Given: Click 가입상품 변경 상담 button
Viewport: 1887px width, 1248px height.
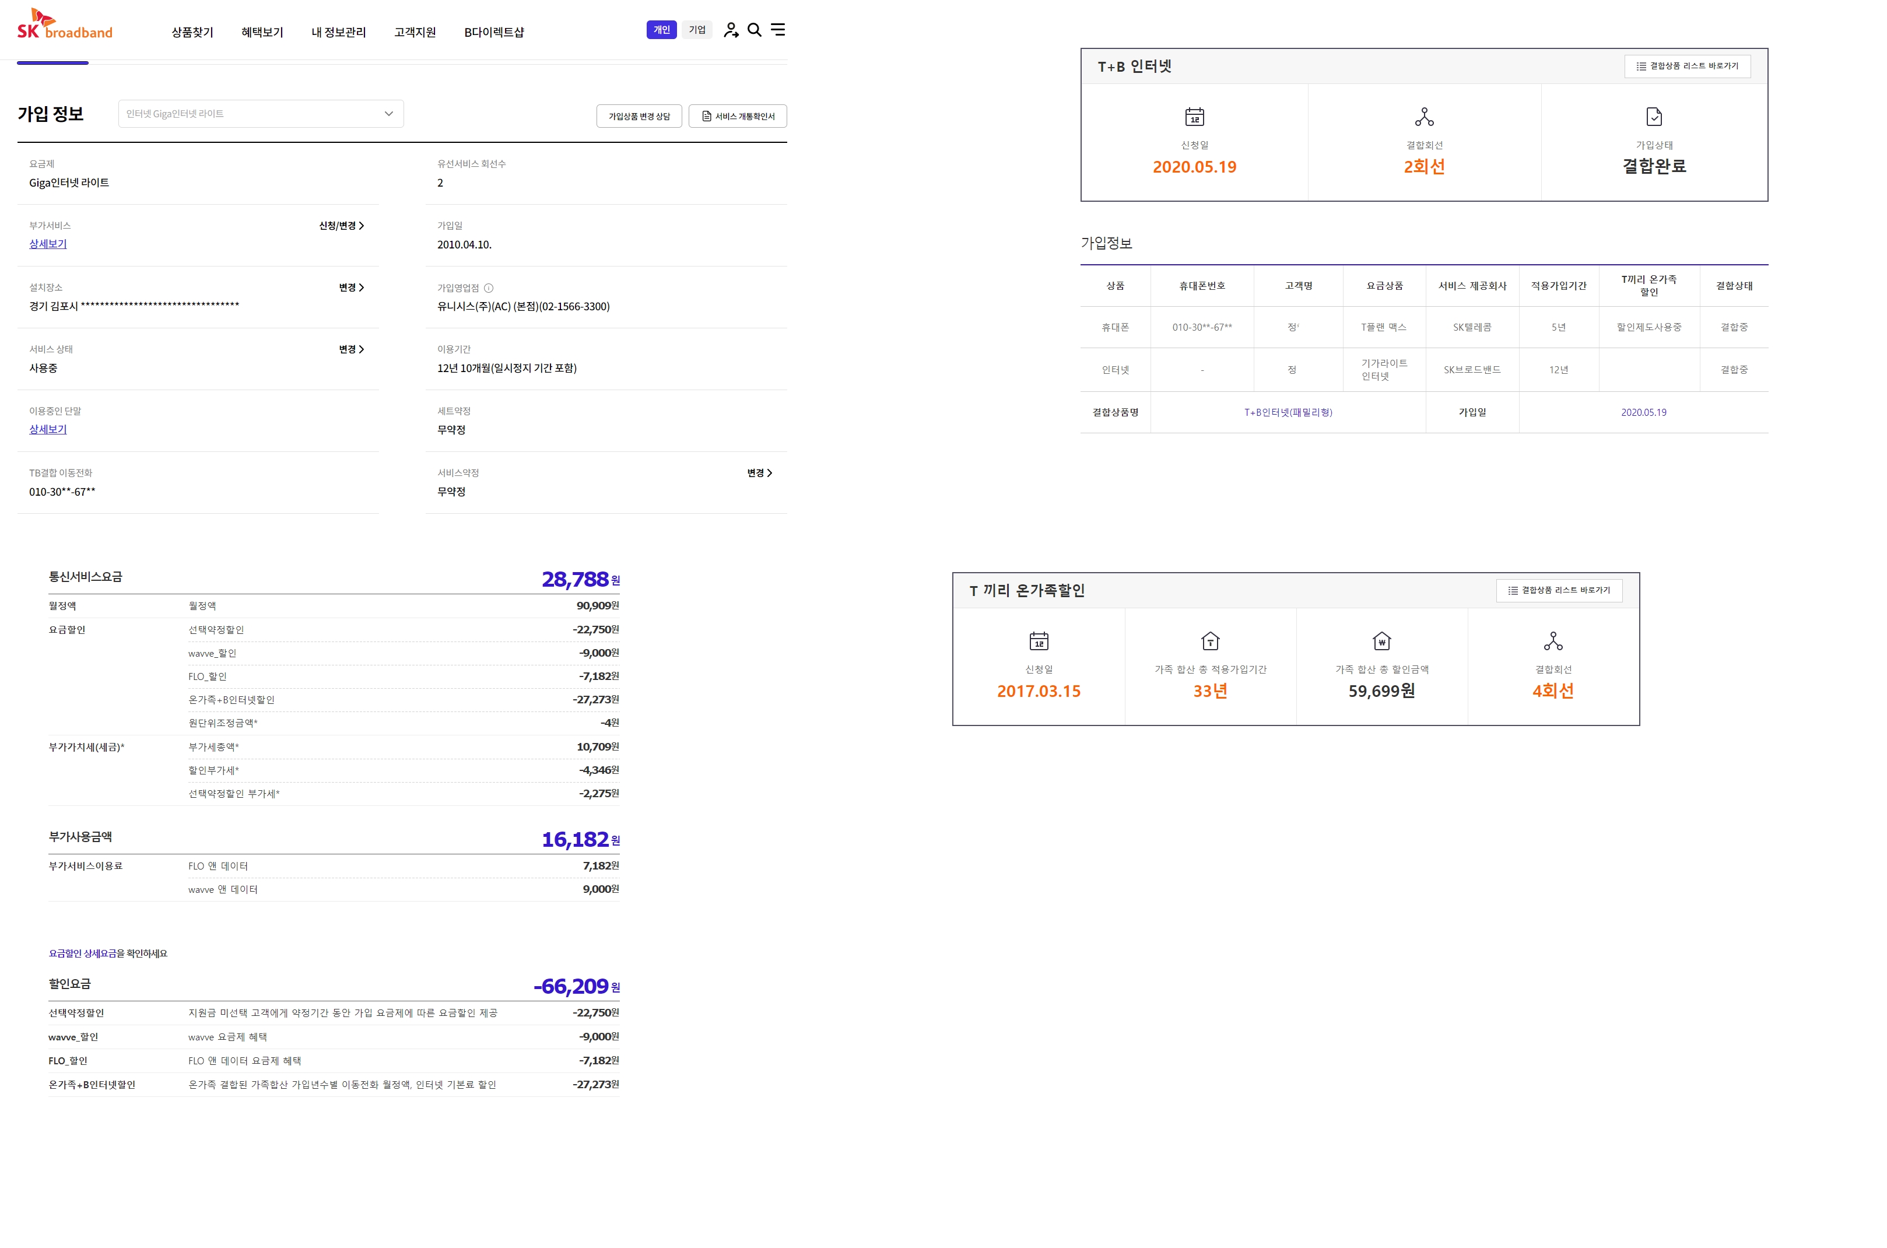Looking at the screenshot, I should [x=639, y=116].
